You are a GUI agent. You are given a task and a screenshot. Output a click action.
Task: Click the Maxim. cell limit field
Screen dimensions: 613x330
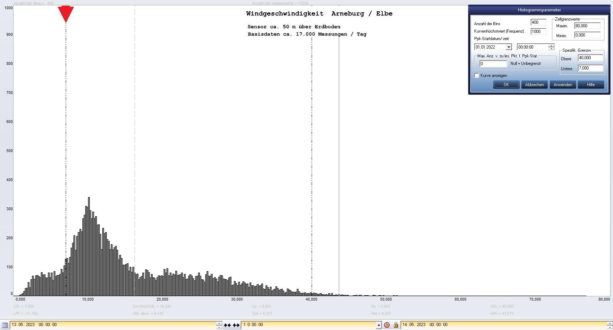(587, 26)
